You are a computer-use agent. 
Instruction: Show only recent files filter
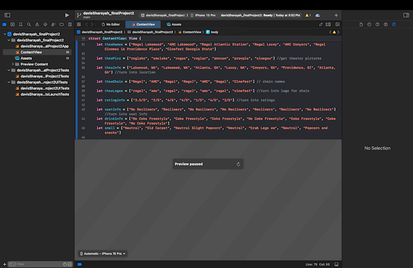coord(65,264)
